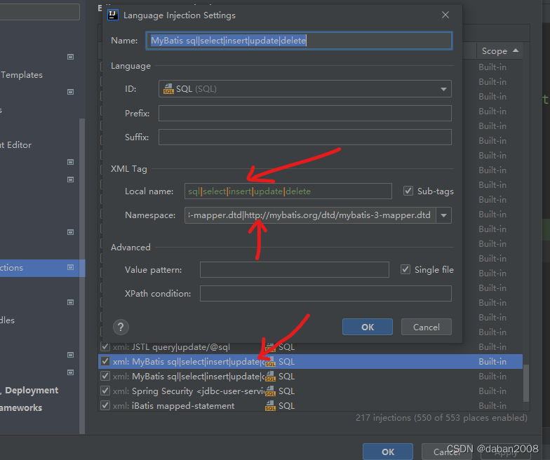Select the 'xml: iBatis mapped-statement' row
The image size is (550, 460).
310,405
